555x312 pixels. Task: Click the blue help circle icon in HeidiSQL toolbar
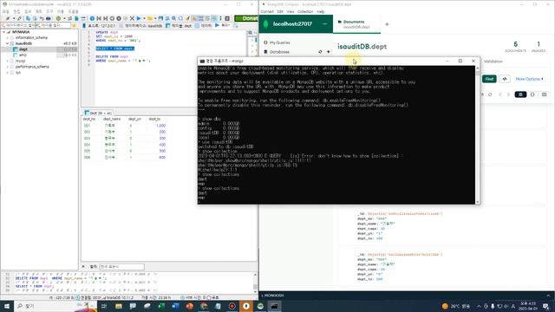(92, 18)
